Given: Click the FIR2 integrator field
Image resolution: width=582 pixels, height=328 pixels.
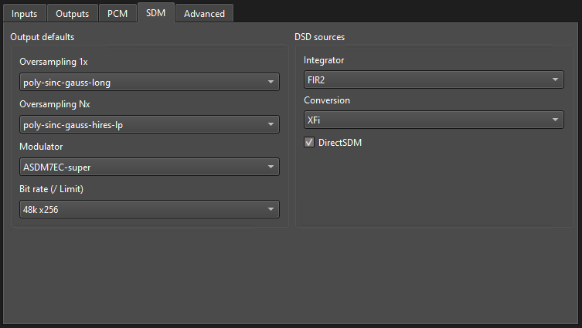Looking at the screenshot, I should click(x=434, y=79).
